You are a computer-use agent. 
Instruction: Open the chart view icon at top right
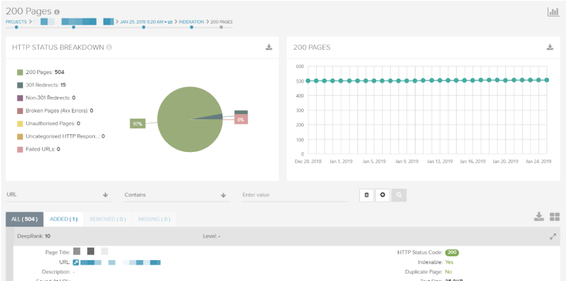coord(552,12)
